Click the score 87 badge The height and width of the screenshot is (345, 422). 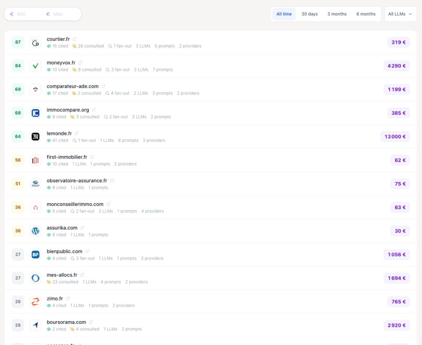(18, 43)
